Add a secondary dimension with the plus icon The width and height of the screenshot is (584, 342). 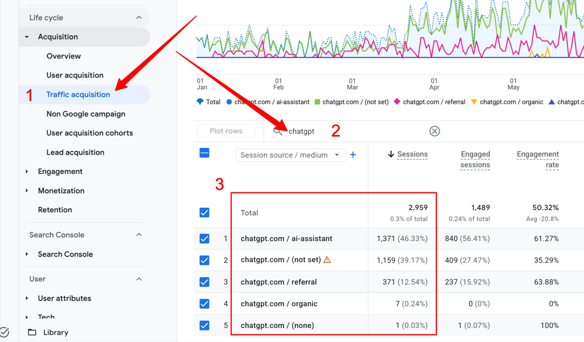point(353,155)
